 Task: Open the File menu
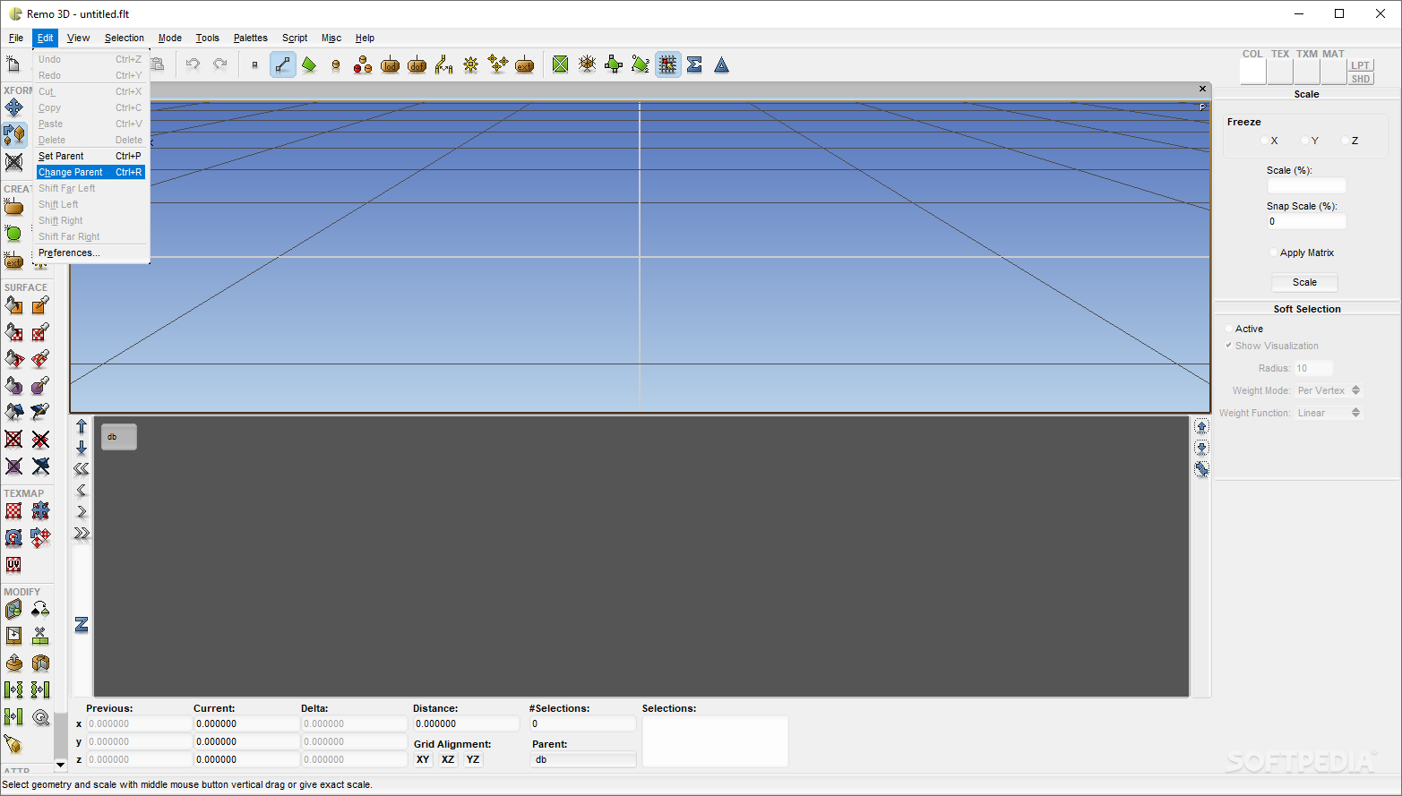[16, 38]
